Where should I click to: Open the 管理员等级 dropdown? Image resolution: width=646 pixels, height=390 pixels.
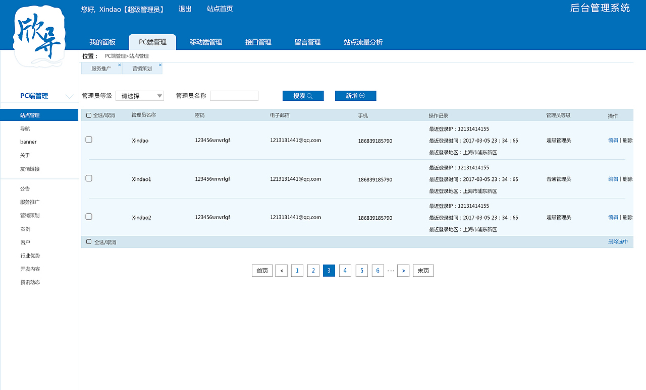point(140,96)
